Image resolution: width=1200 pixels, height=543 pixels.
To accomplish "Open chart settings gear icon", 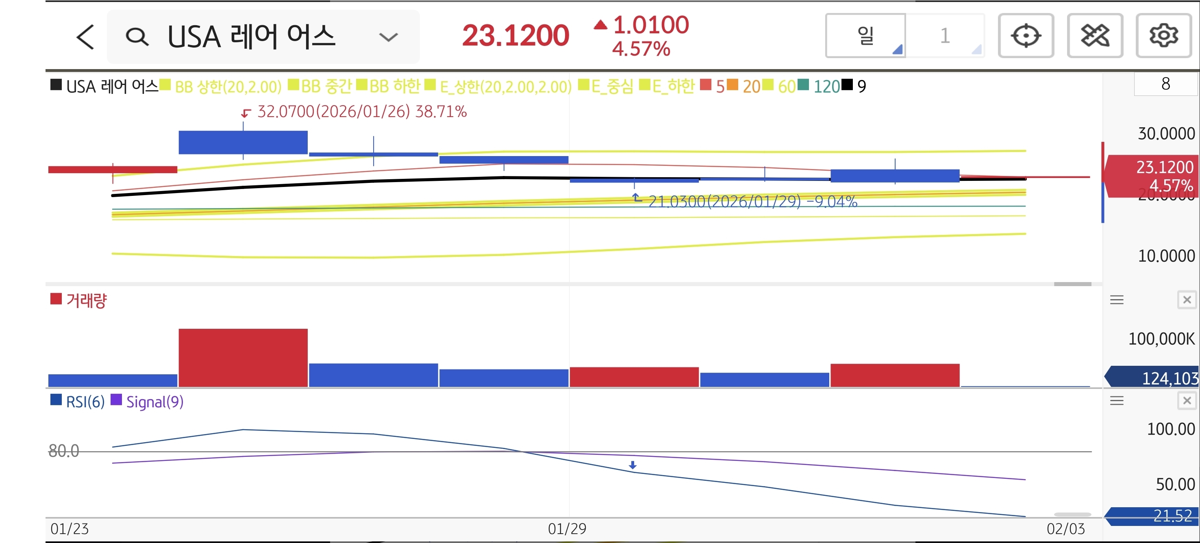I will 1163,36.
